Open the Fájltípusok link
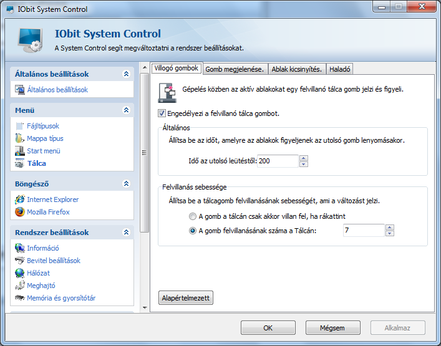This screenshot has height=346, width=441. pyautogui.click(x=43, y=126)
